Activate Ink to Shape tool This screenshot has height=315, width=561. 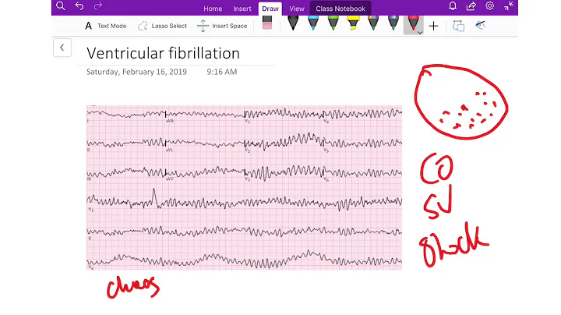click(x=458, y=26)
